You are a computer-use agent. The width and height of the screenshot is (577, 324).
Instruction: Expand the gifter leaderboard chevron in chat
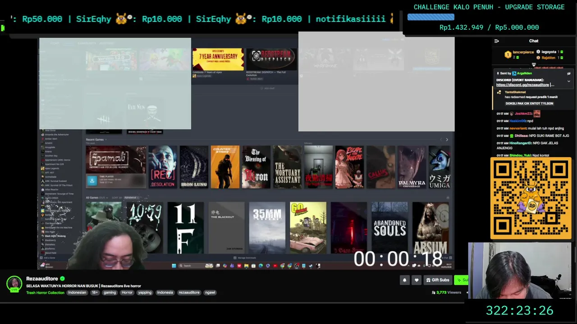[534, 64]
